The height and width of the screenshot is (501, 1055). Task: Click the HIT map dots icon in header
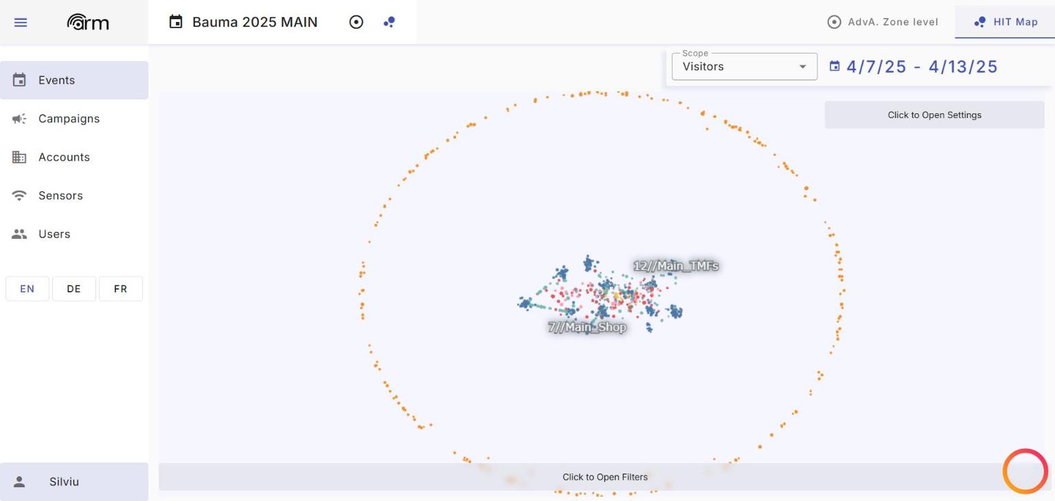[x=389, y=22]
